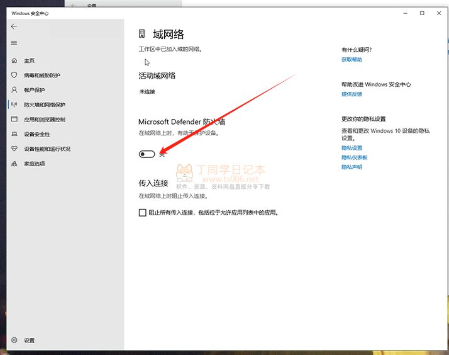Open the 隐私声明 link
449x355 pixels.
tap(352, 167)
